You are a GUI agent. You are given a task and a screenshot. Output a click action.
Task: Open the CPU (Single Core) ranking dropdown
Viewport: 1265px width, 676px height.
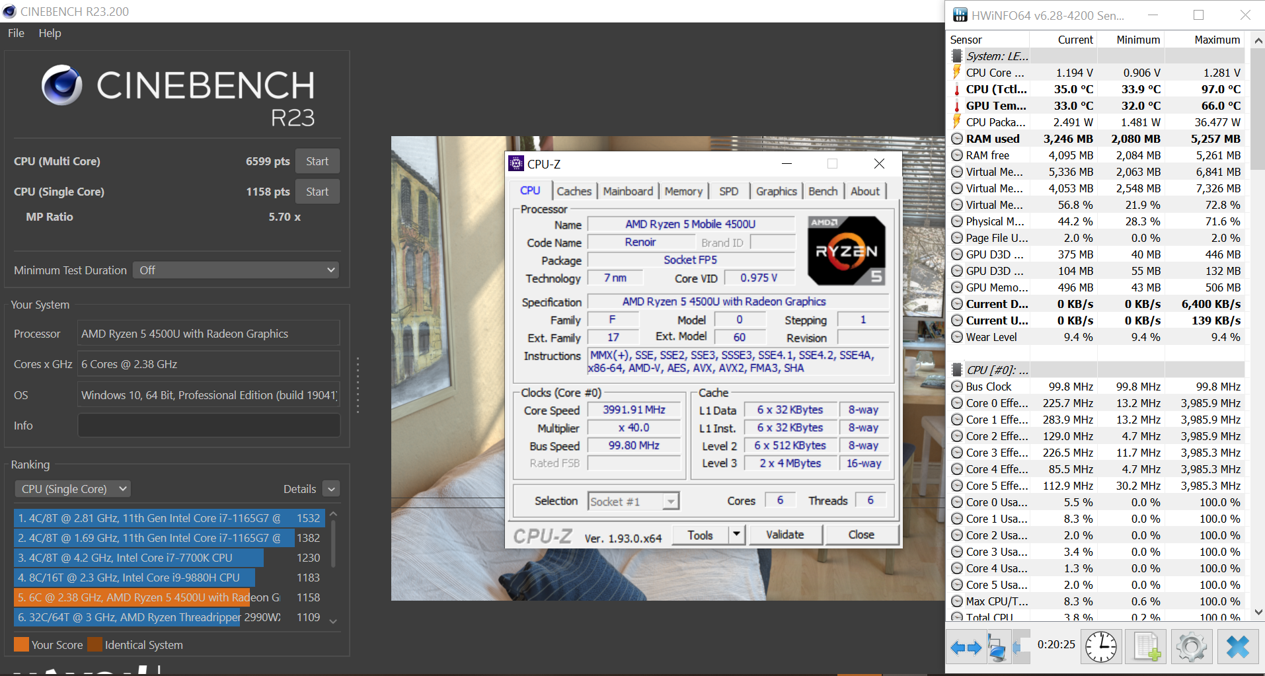click(73, 489)
